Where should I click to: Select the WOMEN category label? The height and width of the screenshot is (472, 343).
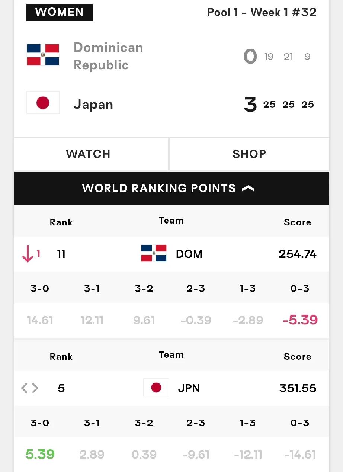[x=60, y=12]
